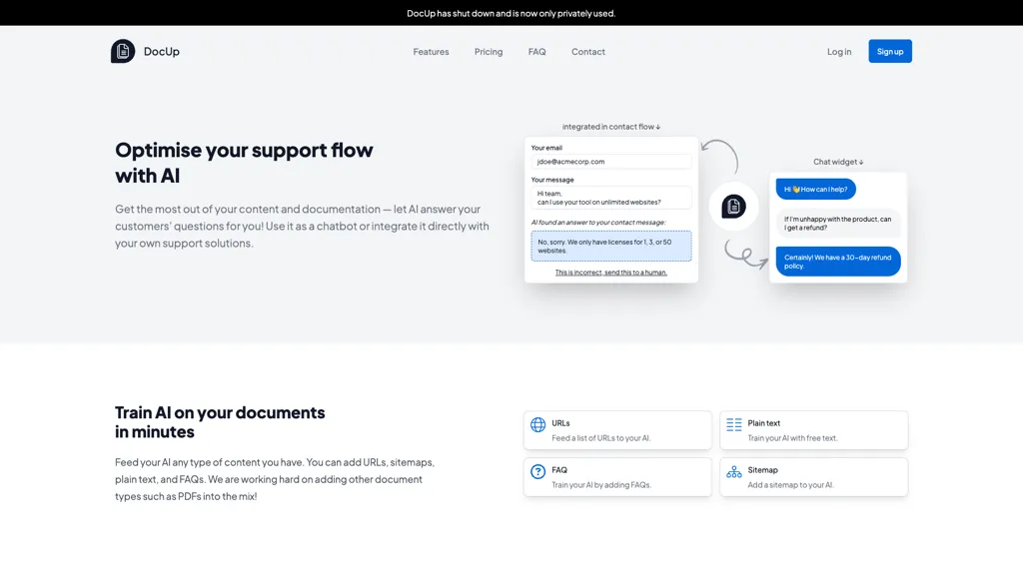Click 'This is incorrect, send this to a human' link
This screenshot has width=1023, height=575.
pos(610,273)
